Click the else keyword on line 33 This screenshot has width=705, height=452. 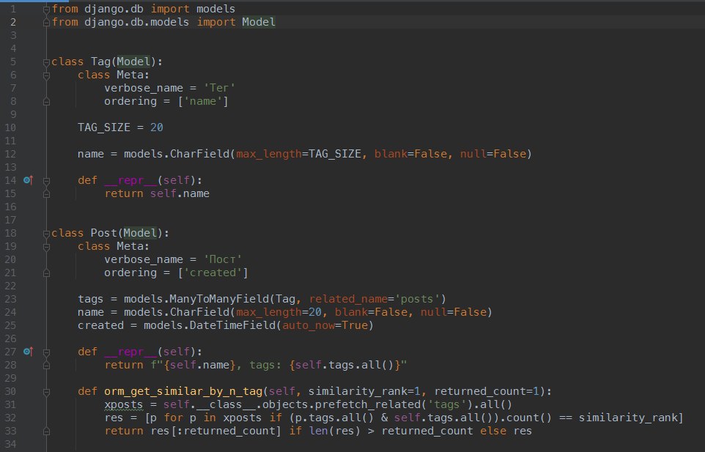point(493,431)
